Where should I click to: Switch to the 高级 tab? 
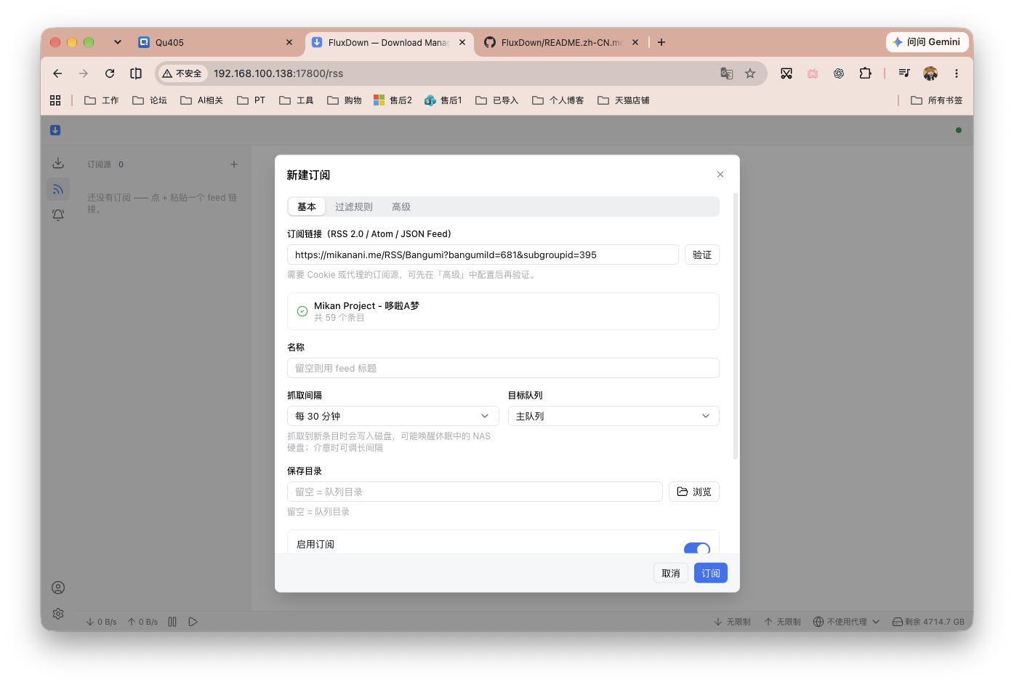401,207
